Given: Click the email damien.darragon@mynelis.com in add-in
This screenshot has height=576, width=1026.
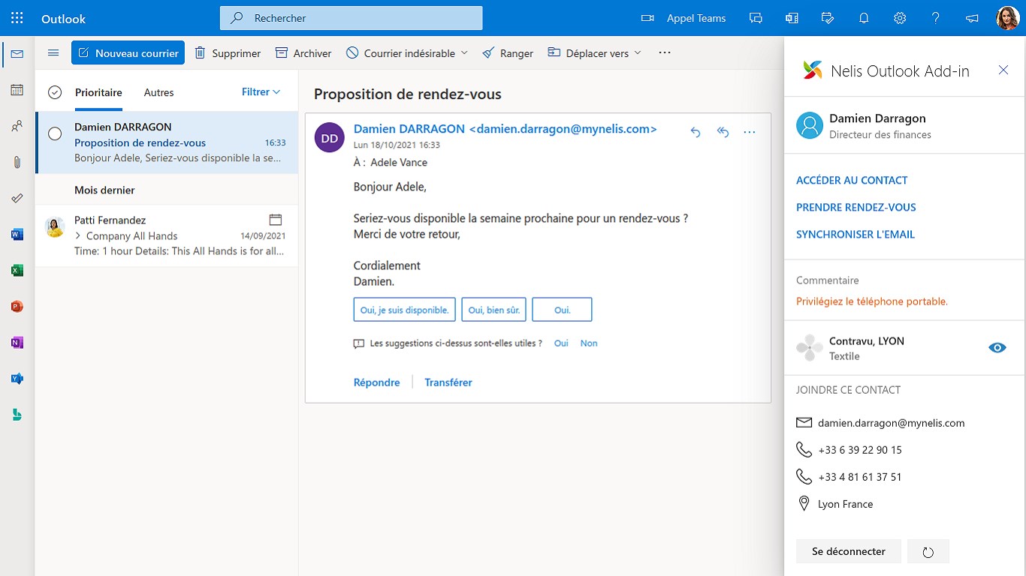Looking at the screenshot, I should pos(891,423).
